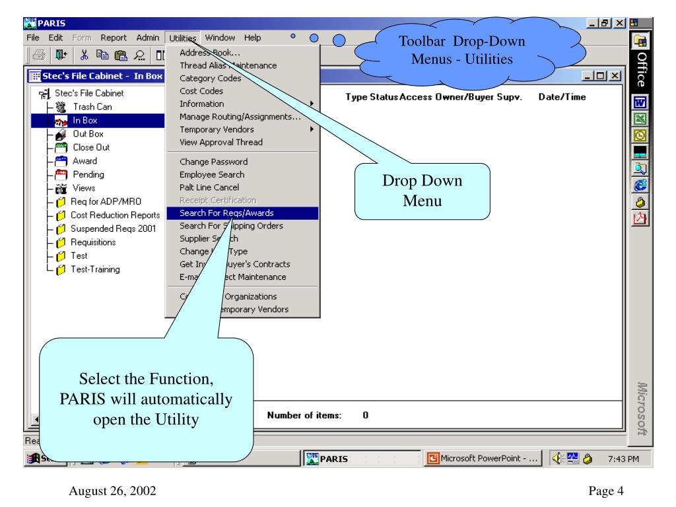This screenshot has width=676, height=507.
Task: Click the 7:43 PM system clock
Action: 623,459
